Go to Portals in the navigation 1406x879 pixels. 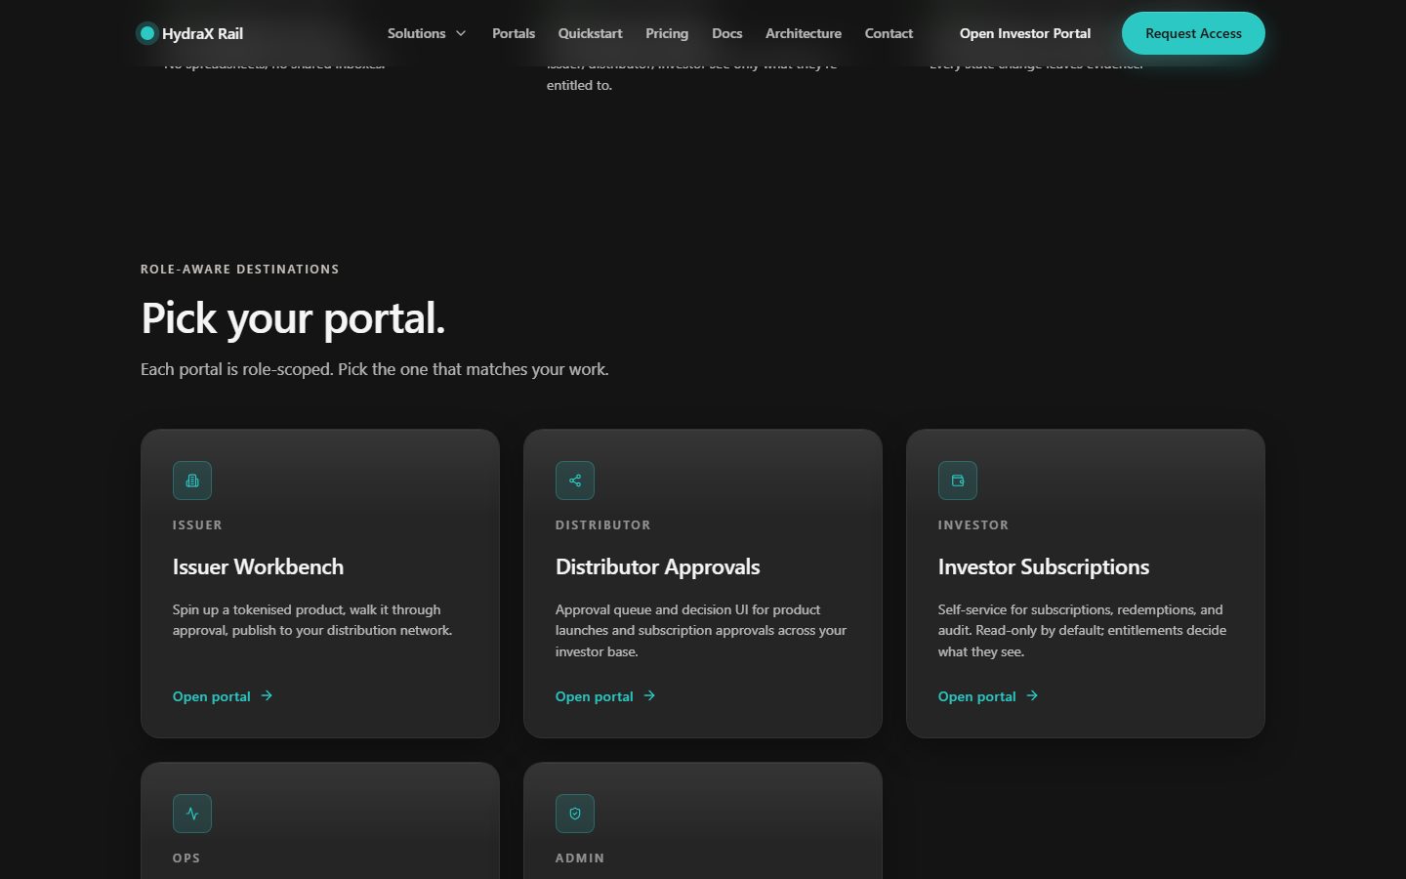click(x=514, y=33)
